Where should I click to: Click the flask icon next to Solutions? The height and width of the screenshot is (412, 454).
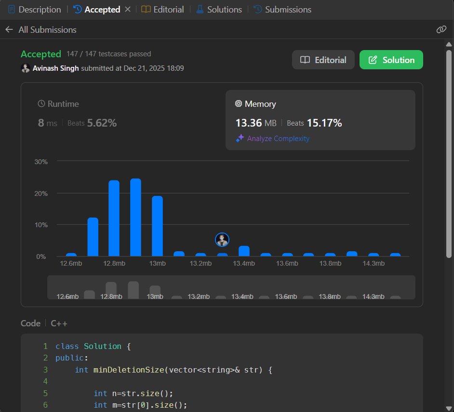pyautogui.click(x=200, y=9)
